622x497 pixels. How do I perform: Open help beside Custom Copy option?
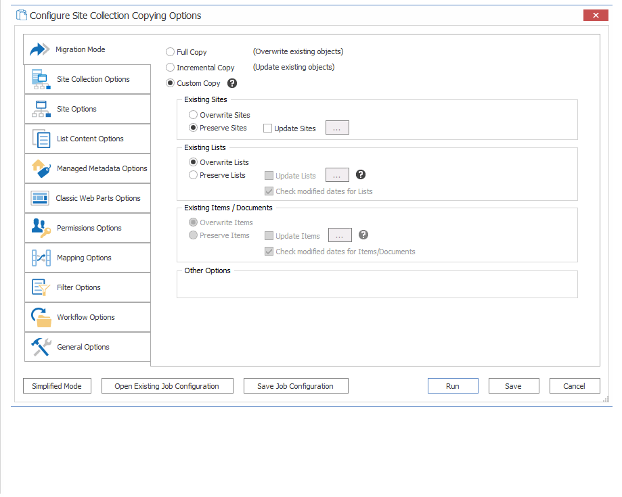point(232,82)
